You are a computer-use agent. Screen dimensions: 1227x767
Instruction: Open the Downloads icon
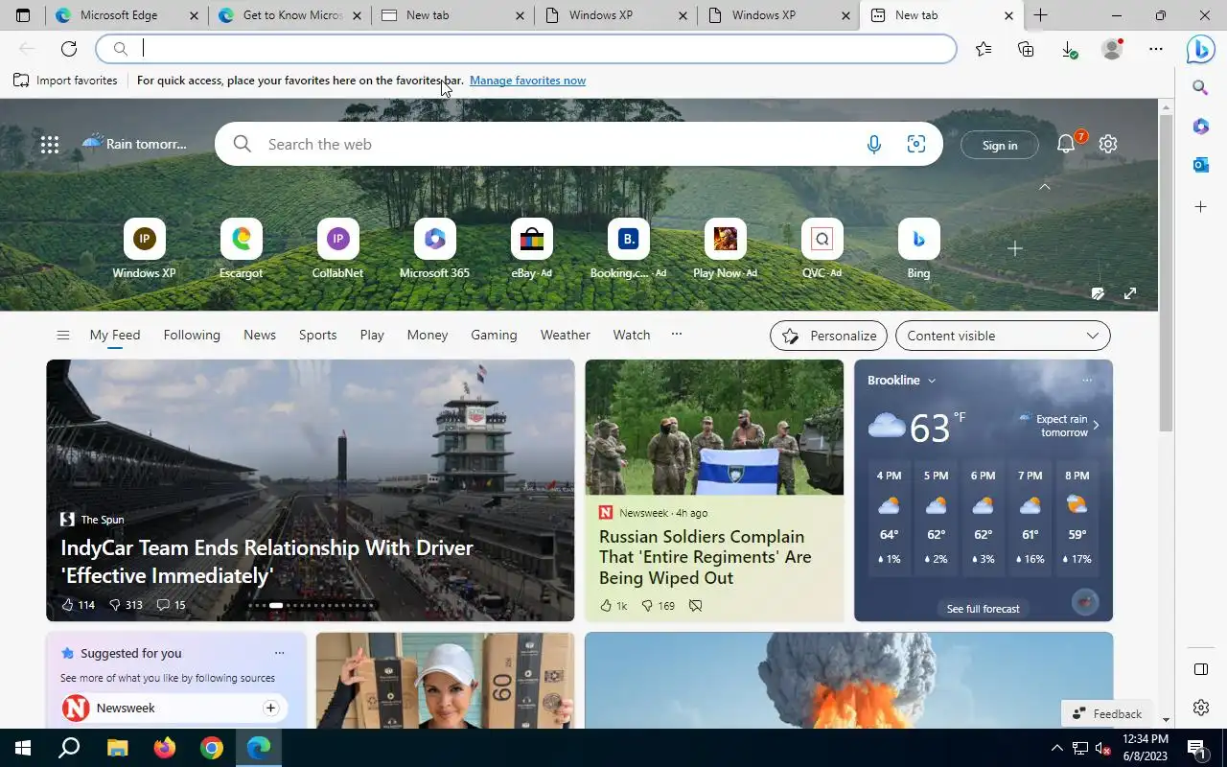(1069, 49)
